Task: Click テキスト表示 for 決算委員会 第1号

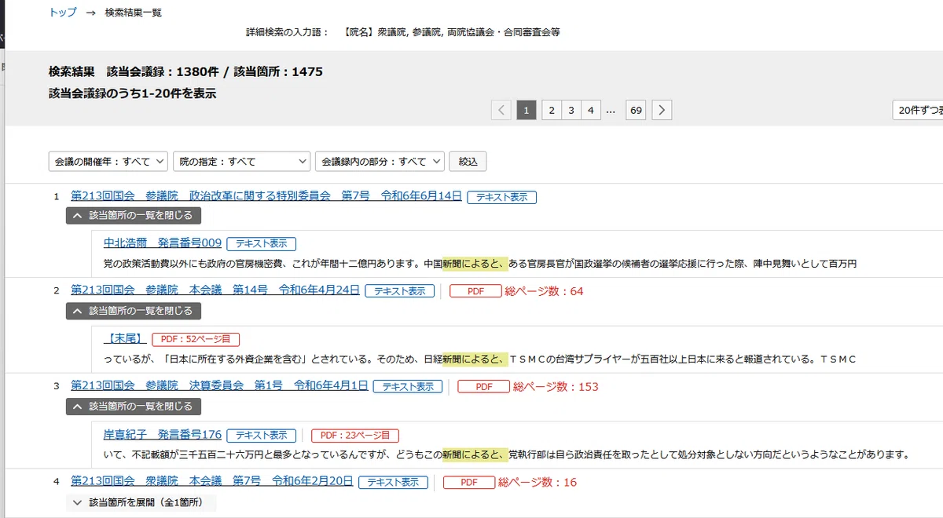Action: (x=408, y=387)
